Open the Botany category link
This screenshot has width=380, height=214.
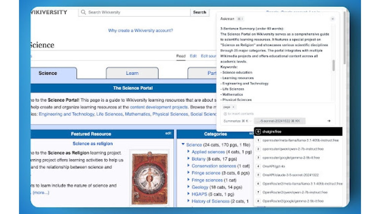coord(198,159)
